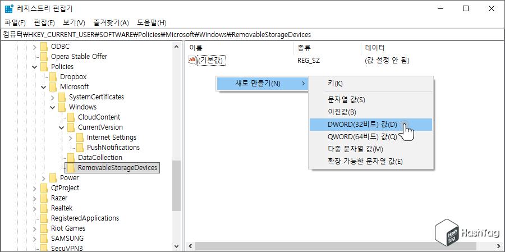Select the RemovableStorageDevices key label

[117, 168]
